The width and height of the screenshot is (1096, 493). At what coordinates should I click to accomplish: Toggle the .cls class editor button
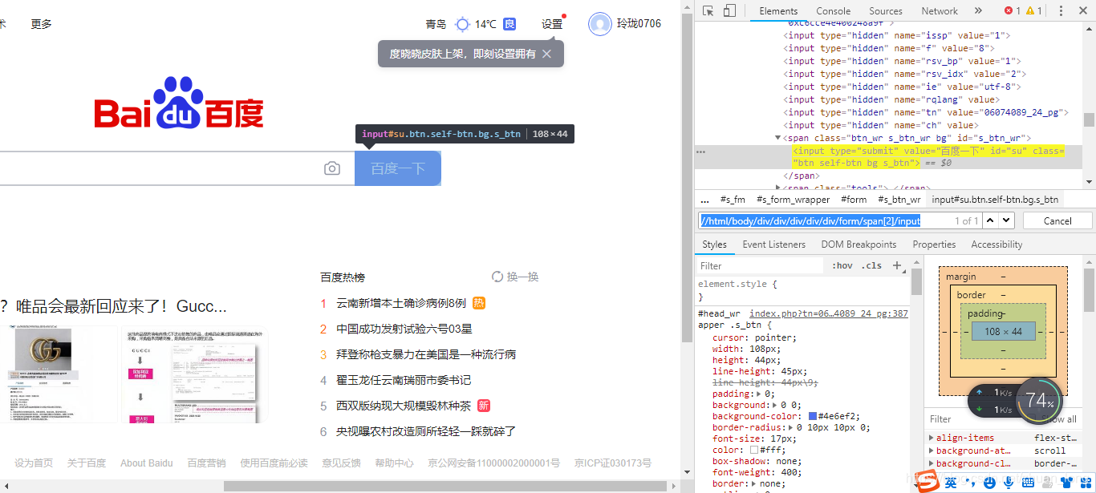871,265
